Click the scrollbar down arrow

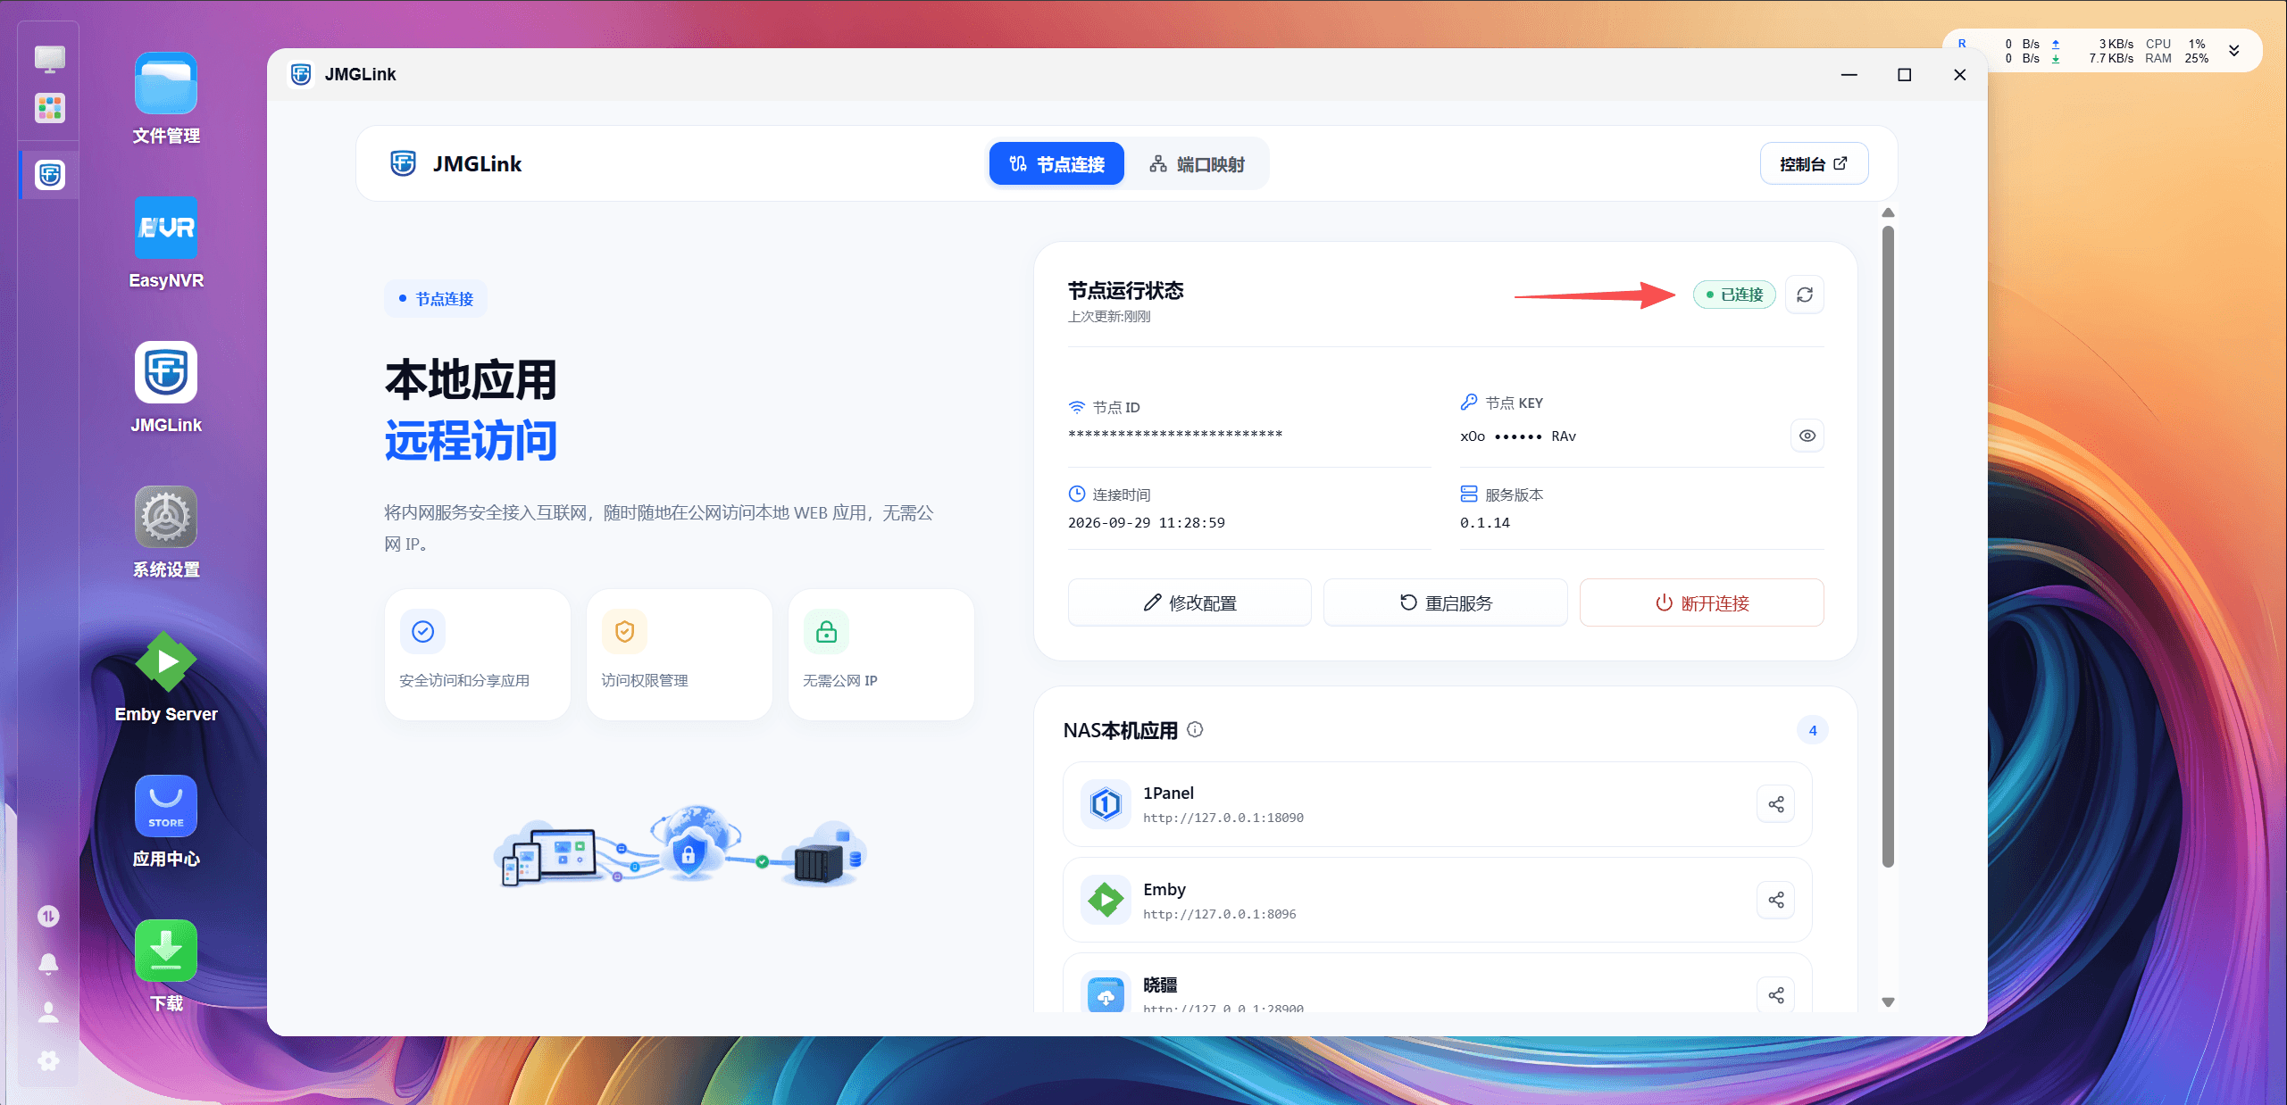click(x=1888, y=1002)
